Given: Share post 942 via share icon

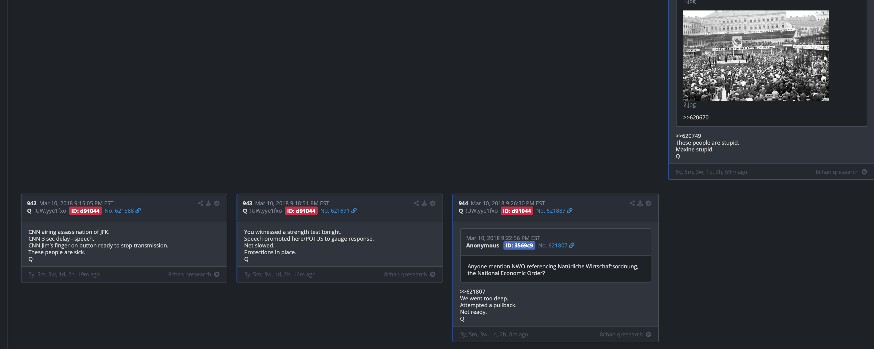Looking at the screenshot, I should click(201, 203).
